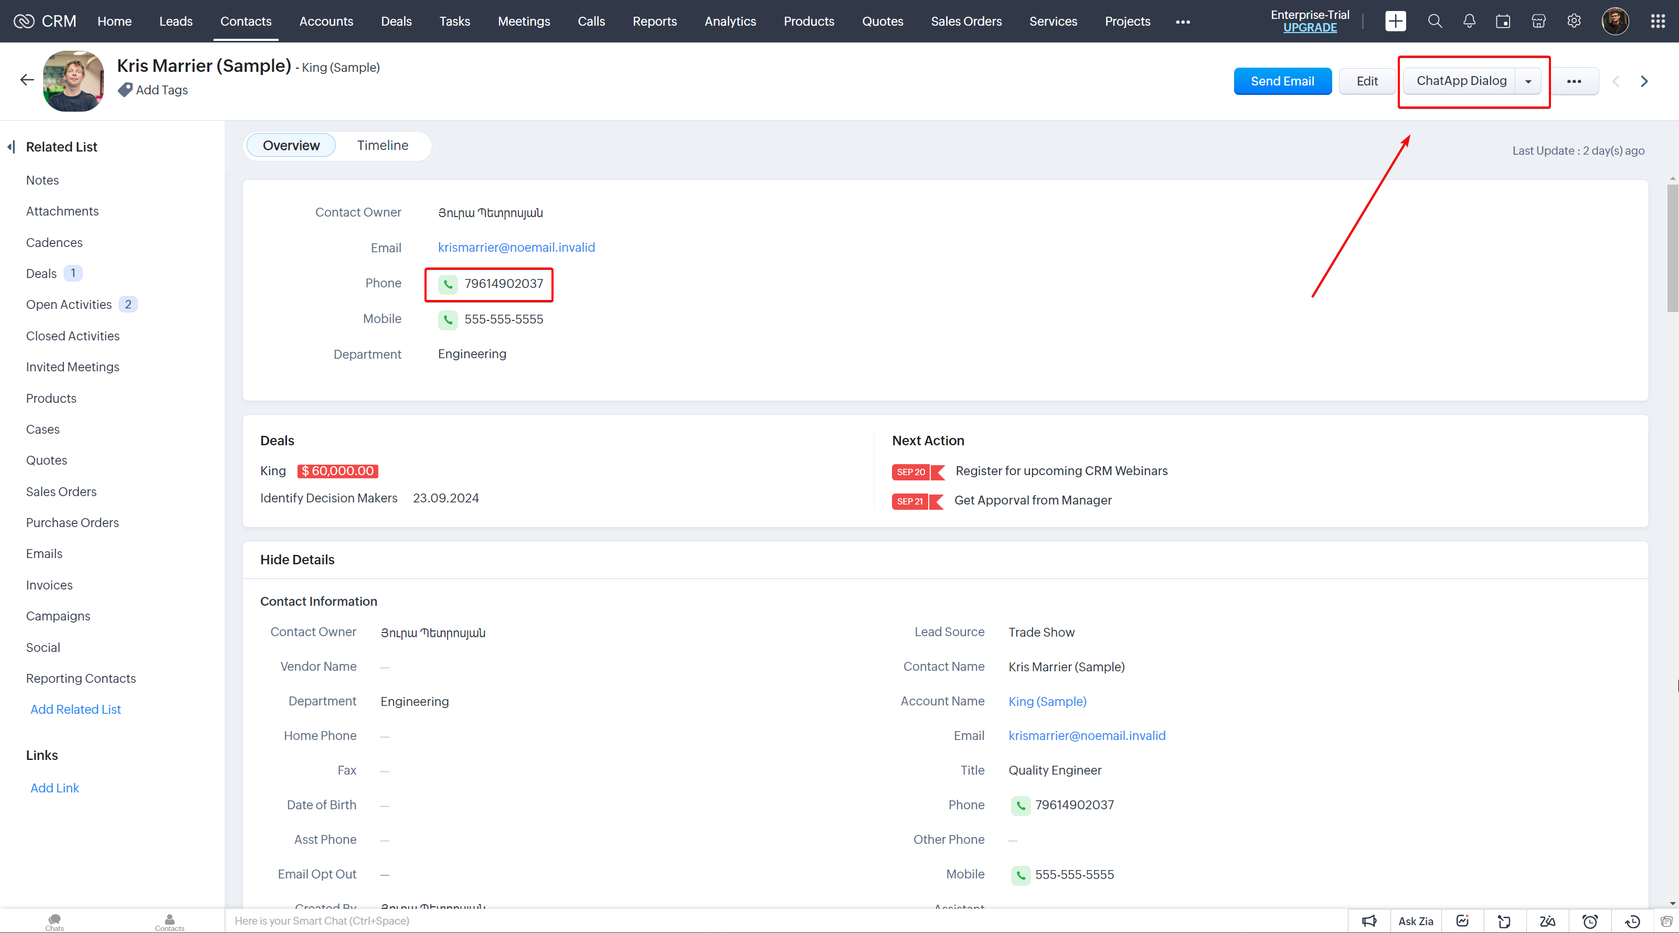This screenshot has width=1679, height=933.
Task: Open the reminders alarm clock icon
Action: pos(1590,920)
